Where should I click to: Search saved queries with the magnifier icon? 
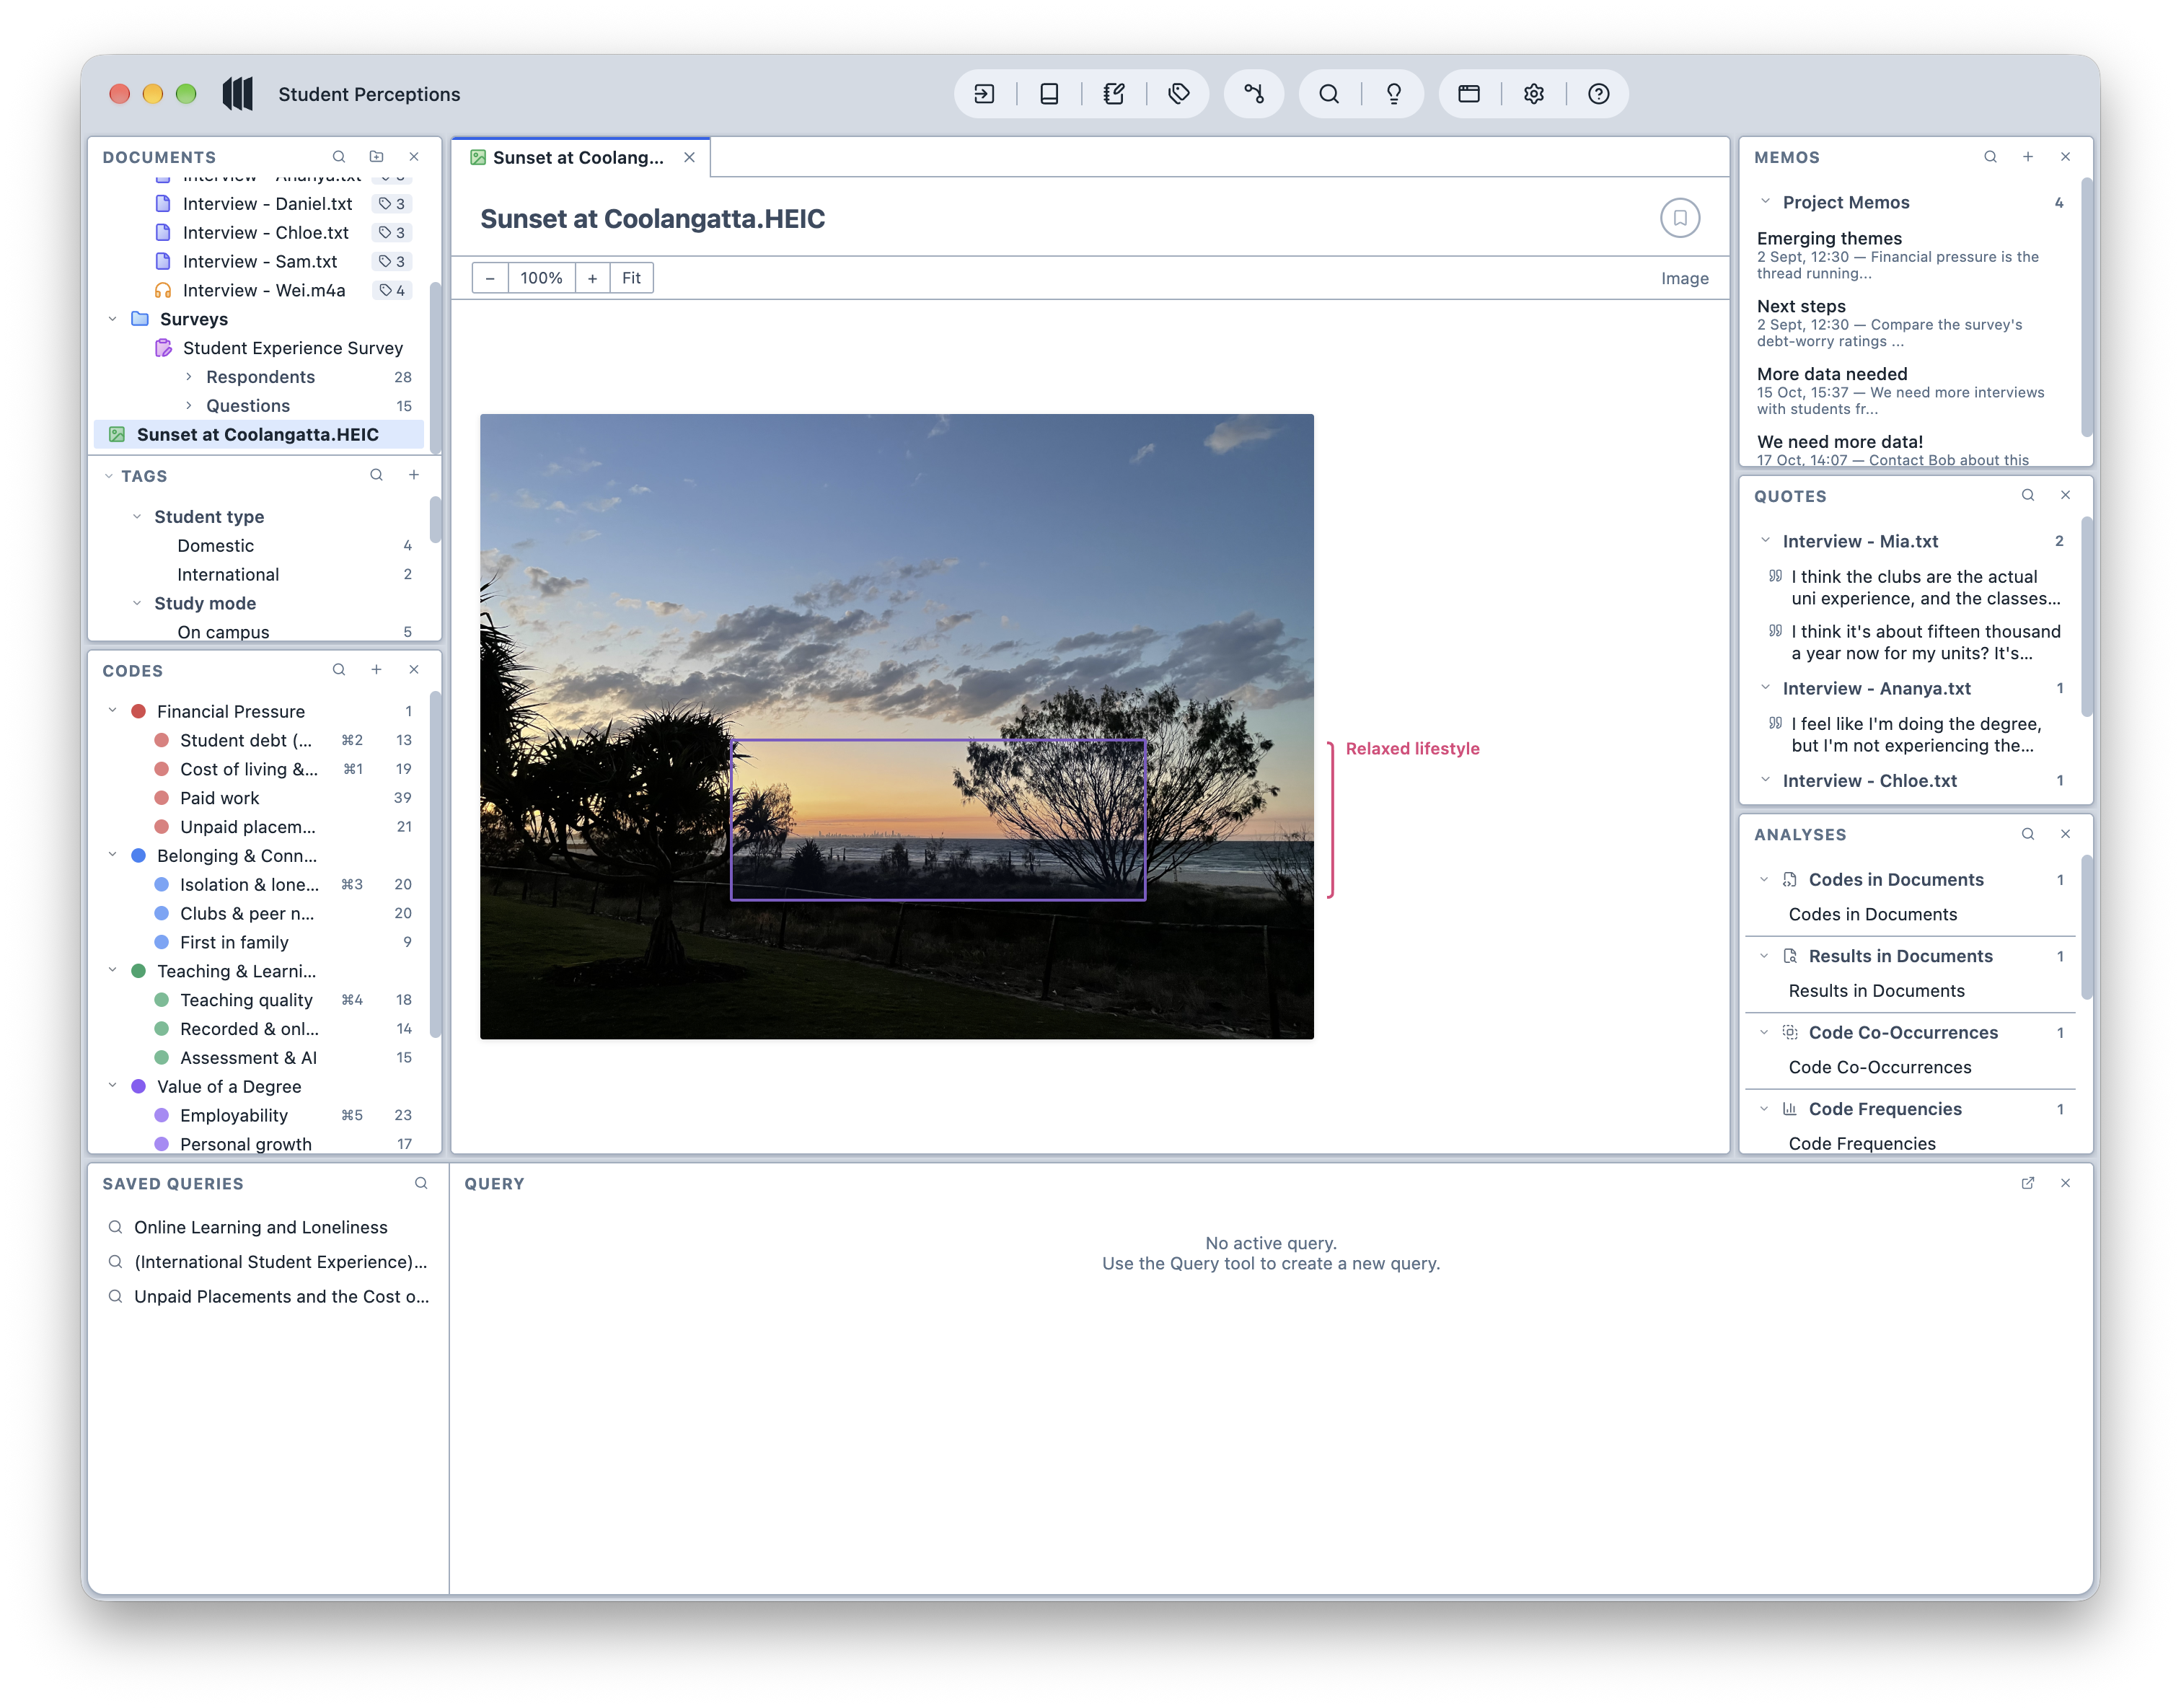(x=421, y=1183)
